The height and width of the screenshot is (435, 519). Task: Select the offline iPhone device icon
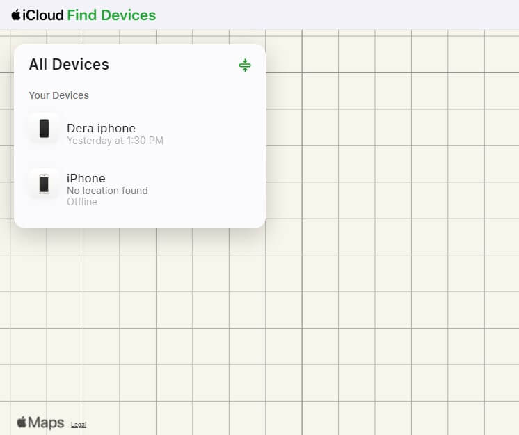point(45,184)
